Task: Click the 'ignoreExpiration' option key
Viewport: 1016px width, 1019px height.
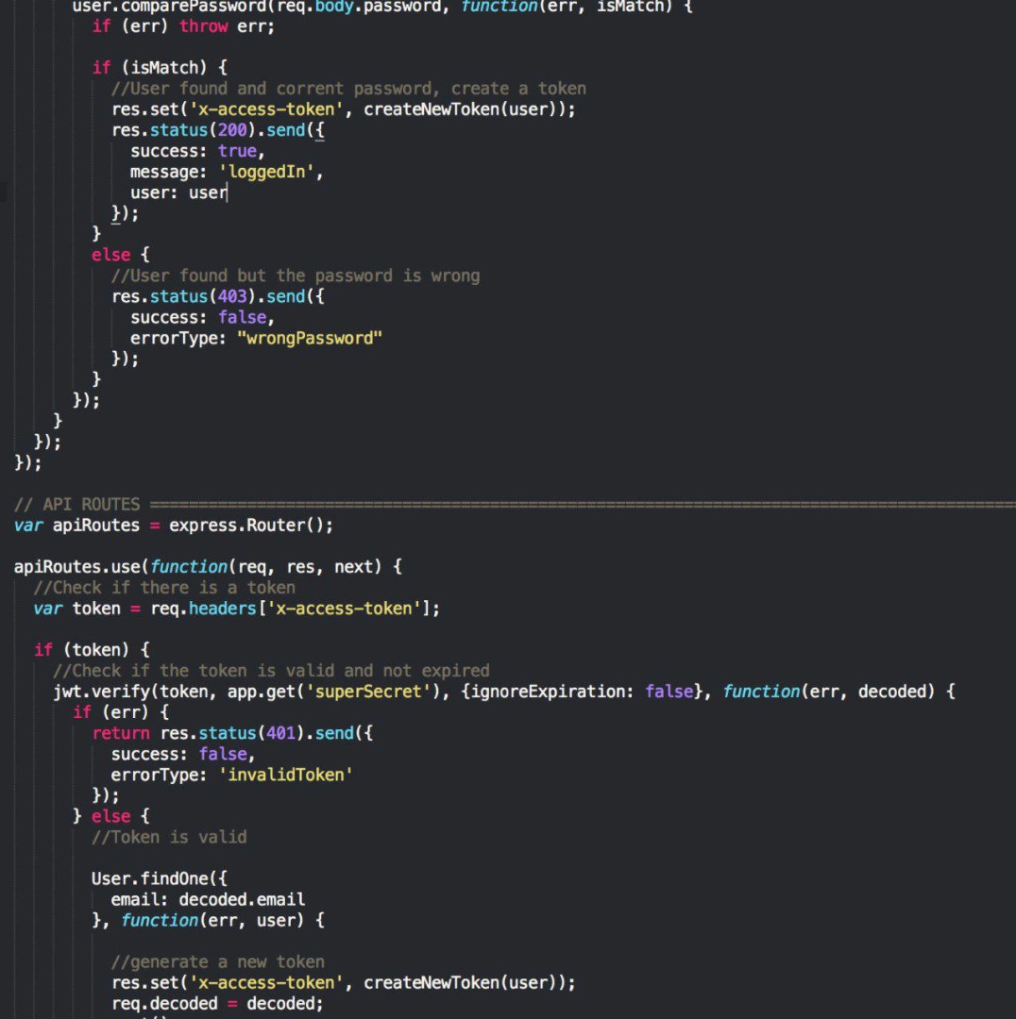Action: coord(548,692)
